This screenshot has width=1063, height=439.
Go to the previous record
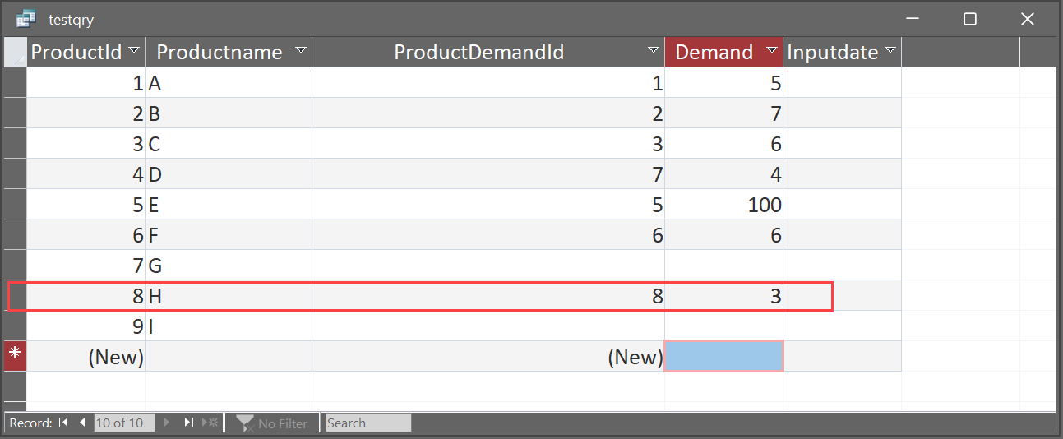point(82,423)
